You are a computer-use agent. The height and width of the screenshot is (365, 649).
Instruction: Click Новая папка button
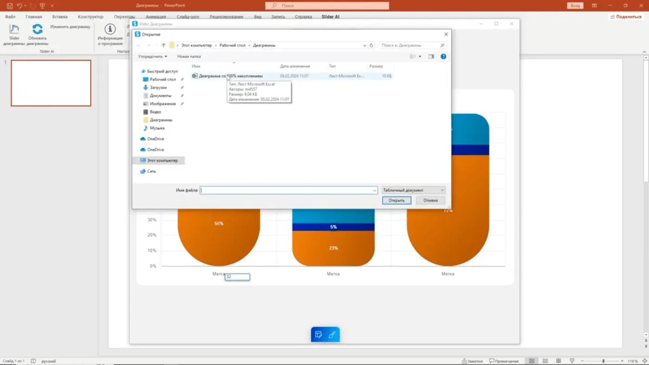(x=189, y=56)
